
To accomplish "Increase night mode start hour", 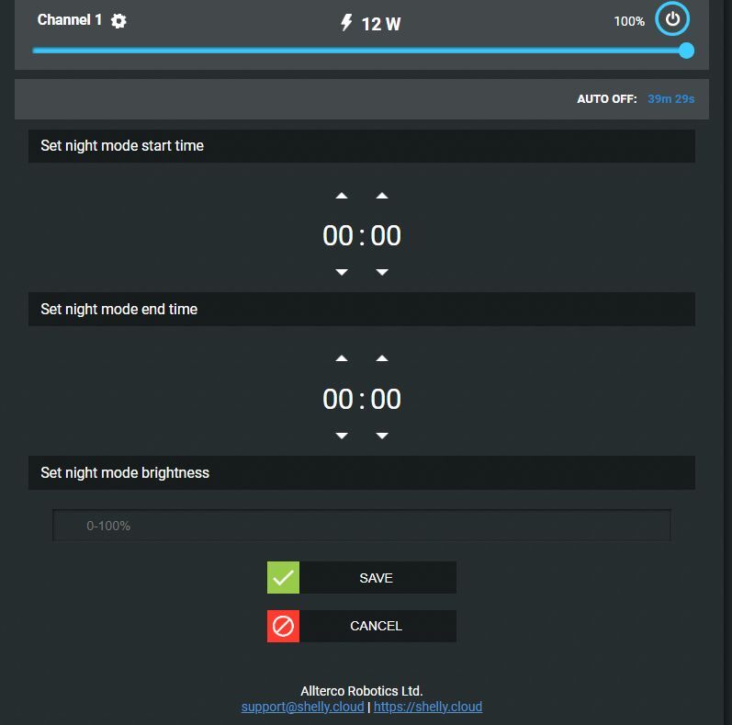I will click(342, 196).
